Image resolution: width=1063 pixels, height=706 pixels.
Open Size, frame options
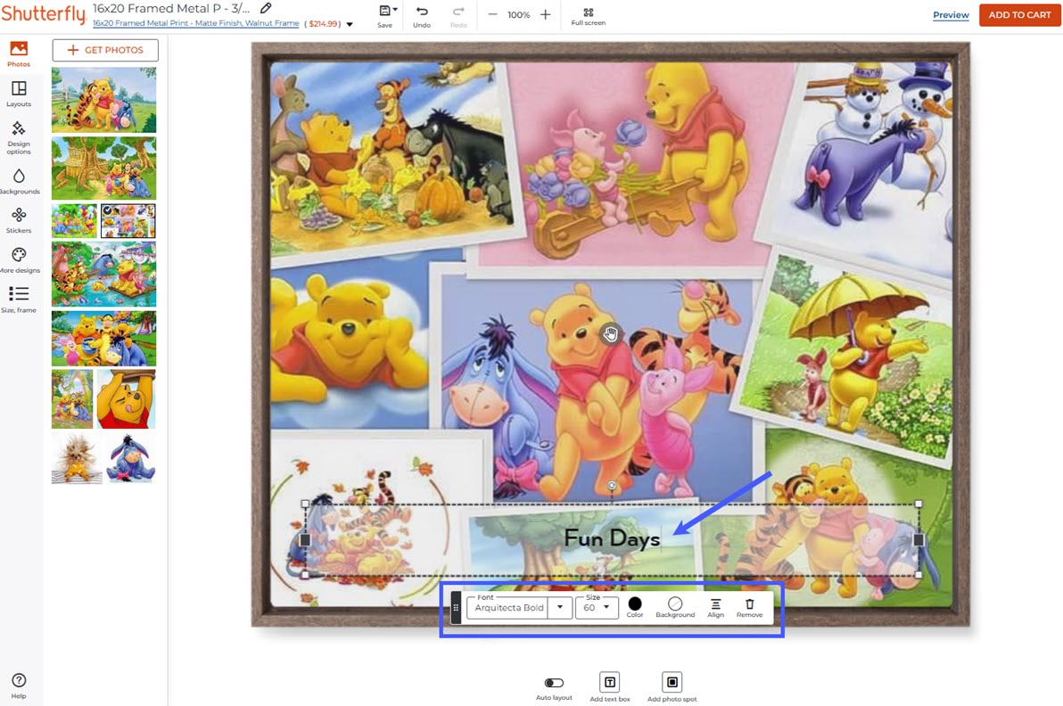19,299
